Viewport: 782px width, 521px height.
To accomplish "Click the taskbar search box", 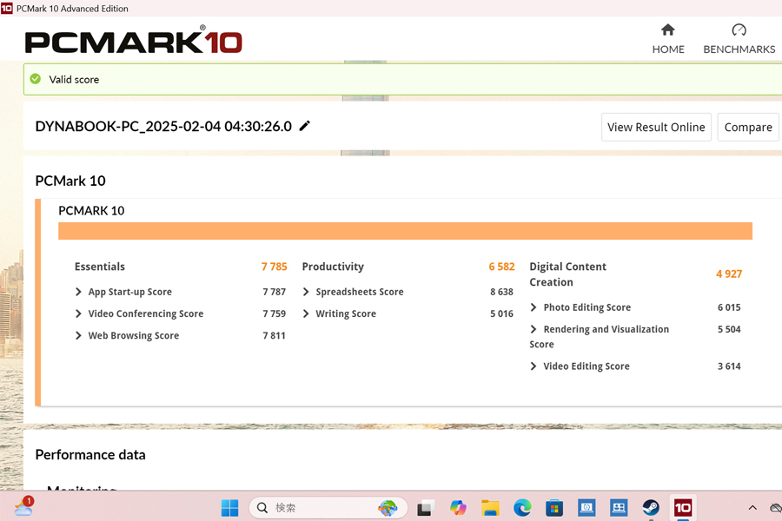I will click(328, 508).
